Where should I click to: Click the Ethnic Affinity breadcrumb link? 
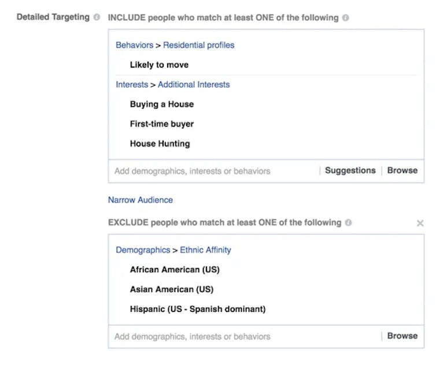(205, 250)
